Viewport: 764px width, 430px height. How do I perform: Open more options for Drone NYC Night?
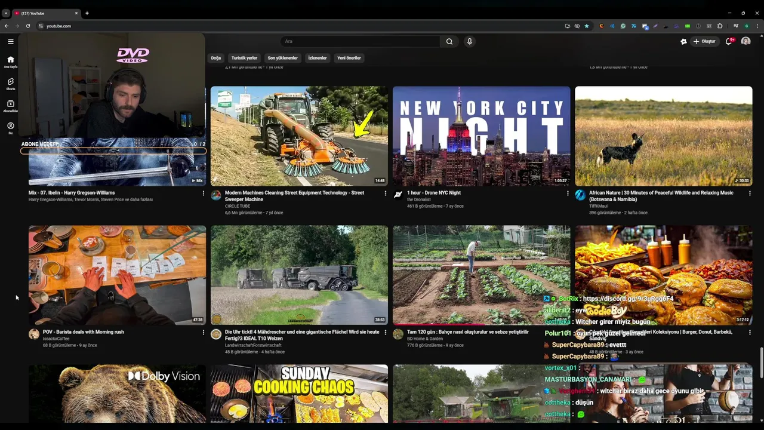567,193
